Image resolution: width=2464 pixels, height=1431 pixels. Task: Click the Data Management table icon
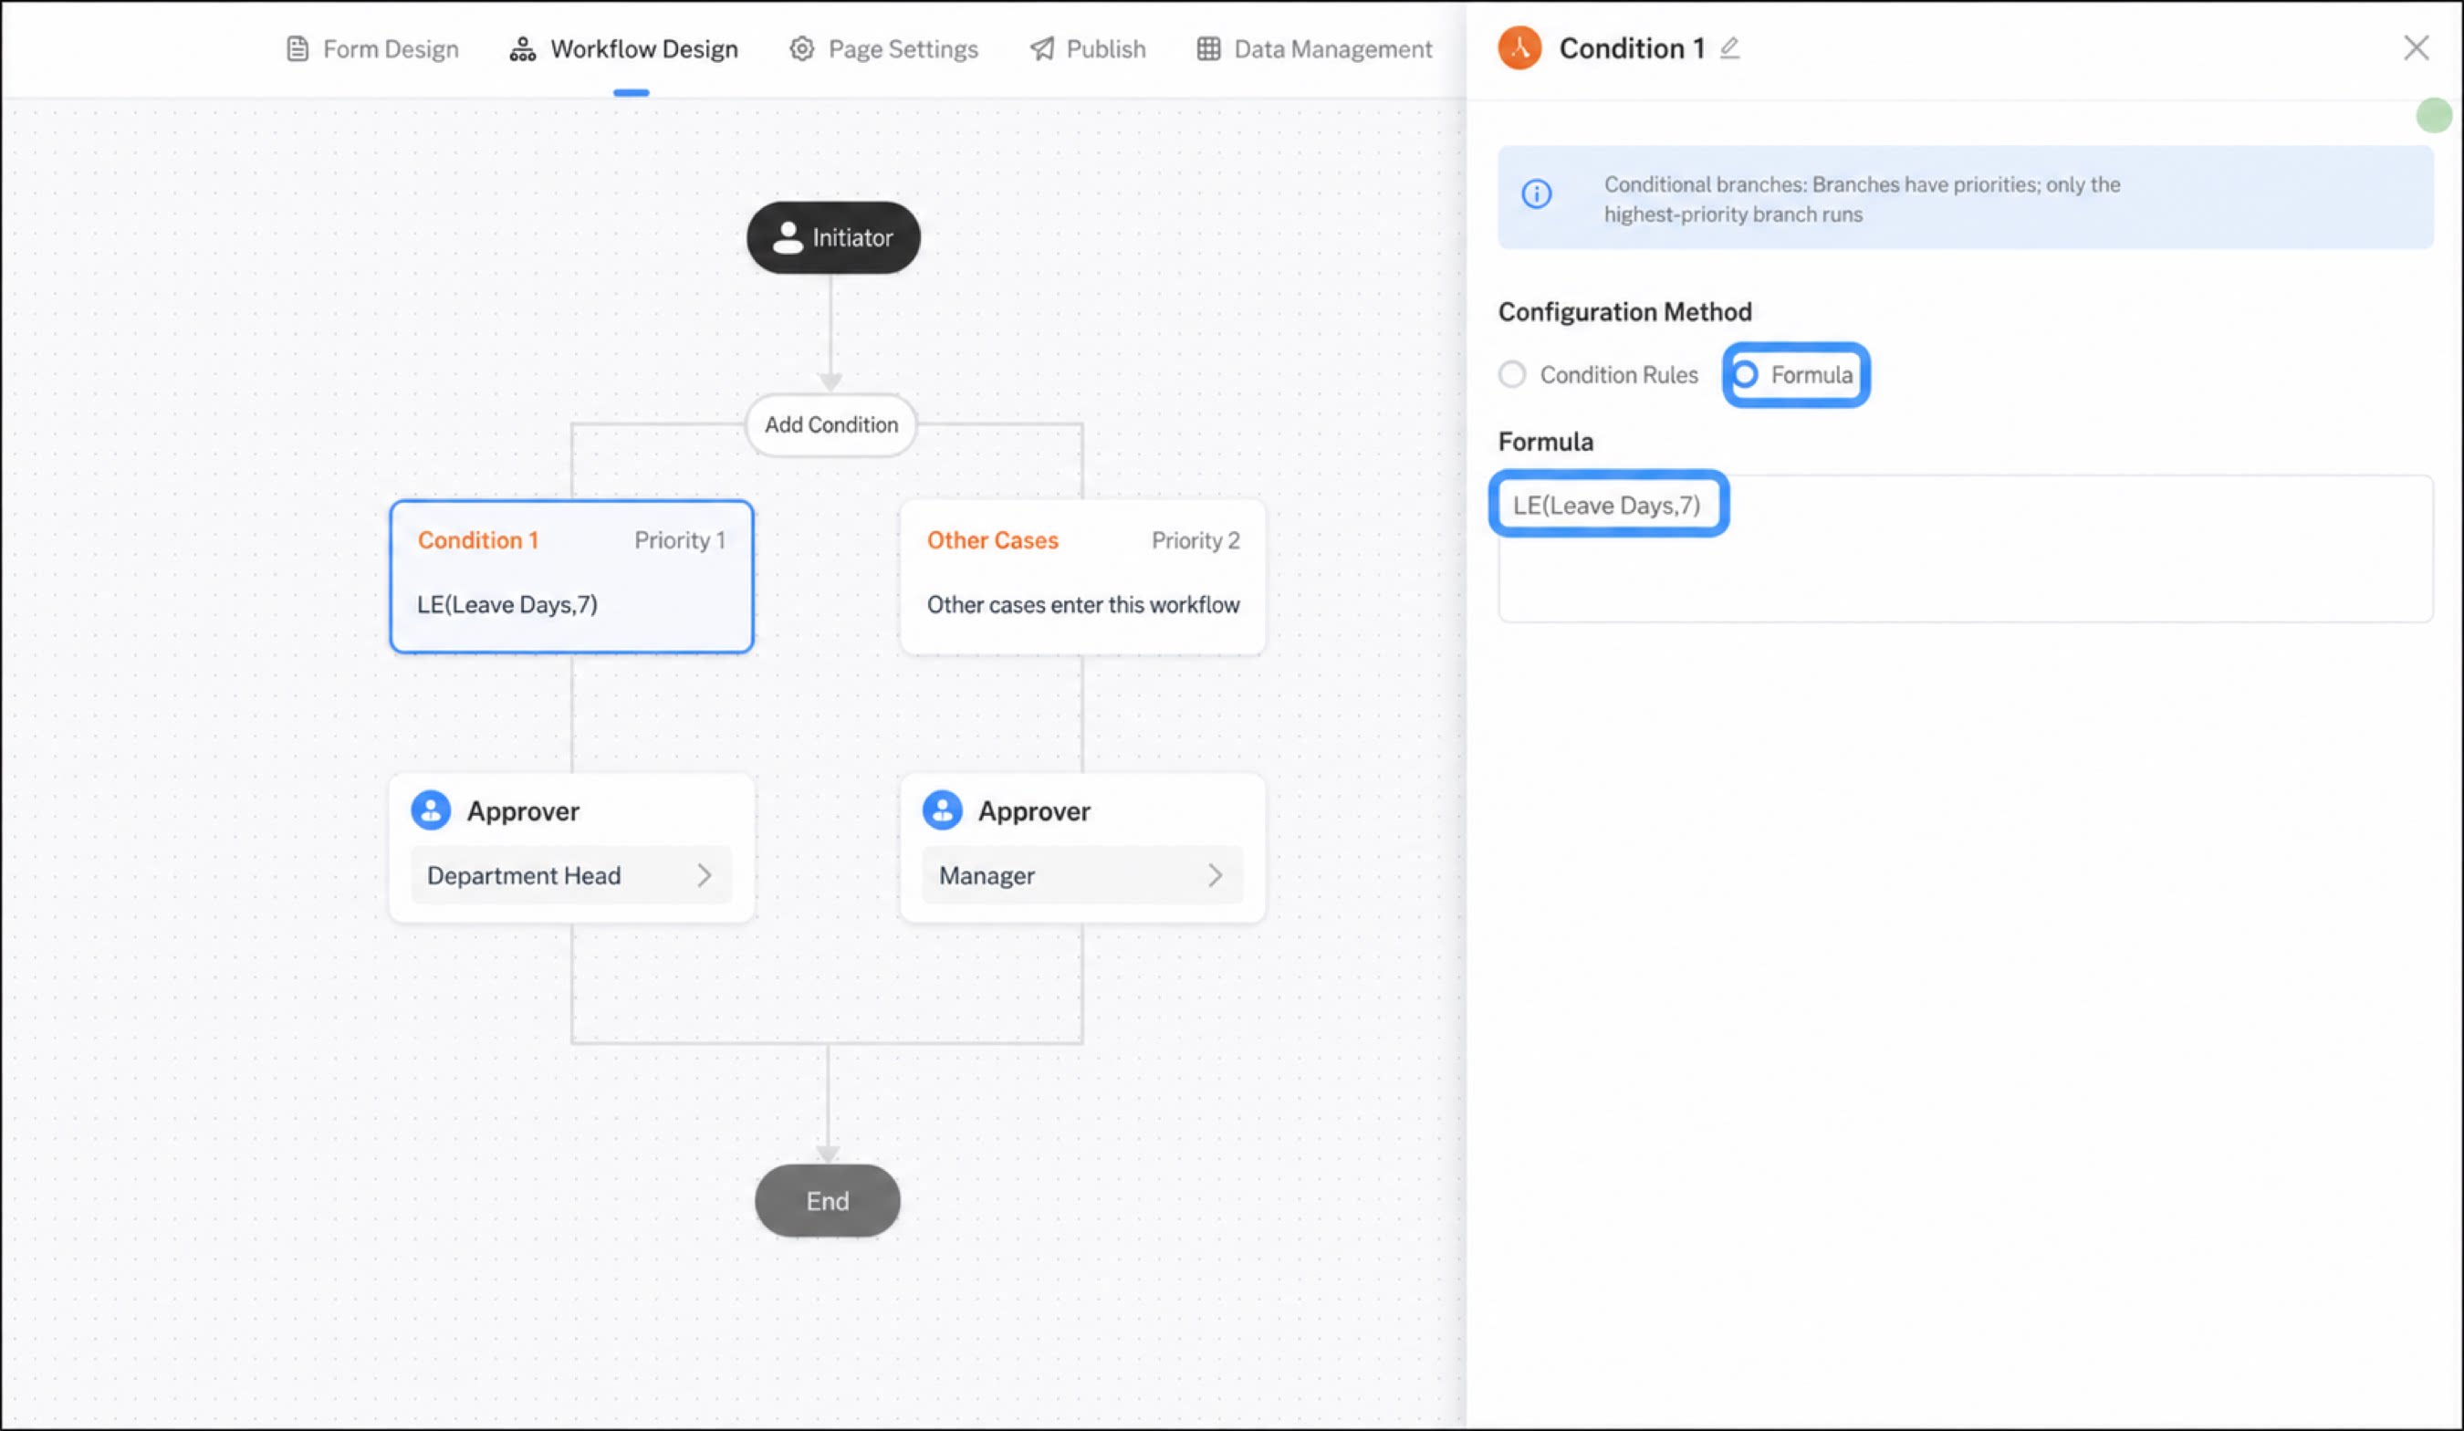pos(1208,49)
